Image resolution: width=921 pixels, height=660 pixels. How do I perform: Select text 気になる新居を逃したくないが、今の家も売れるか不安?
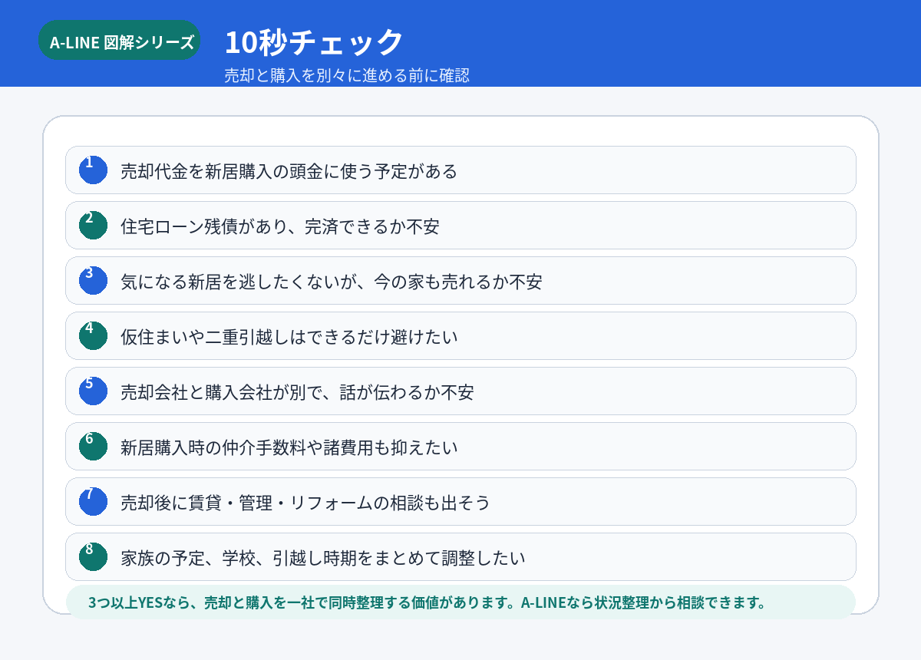coord(332,282)
